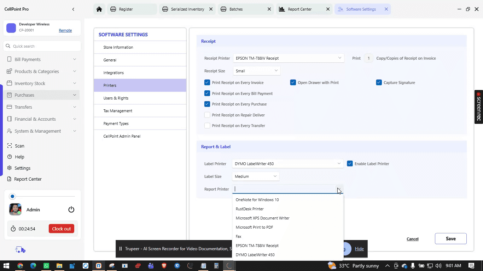Open the Receipt Size dropdown

(x=256, y=71)
